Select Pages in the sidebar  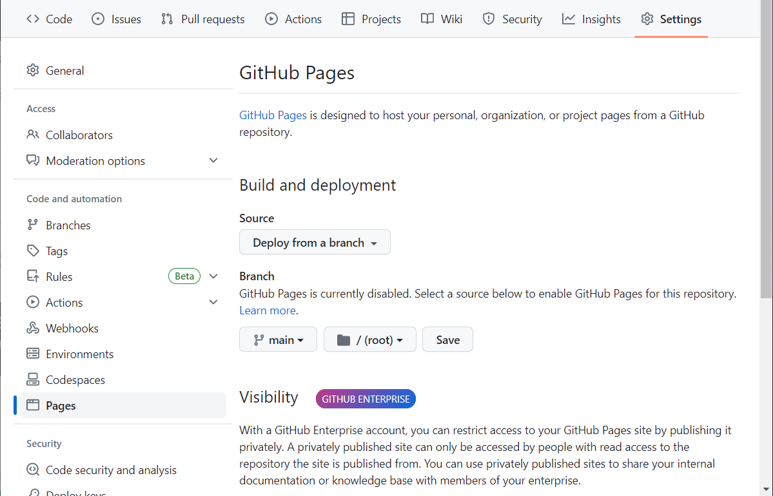point(123,405)
